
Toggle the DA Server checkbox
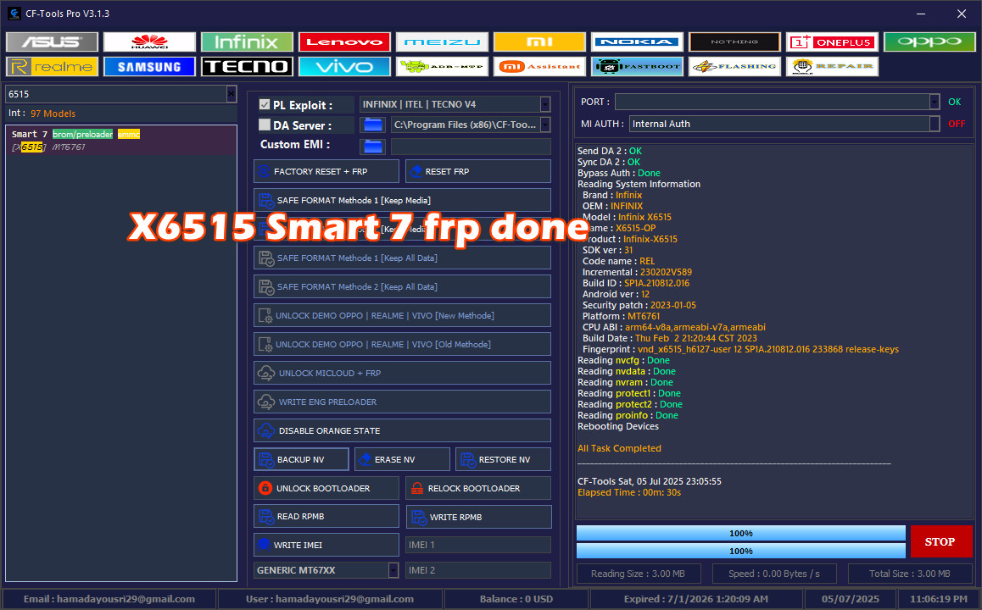265,125
